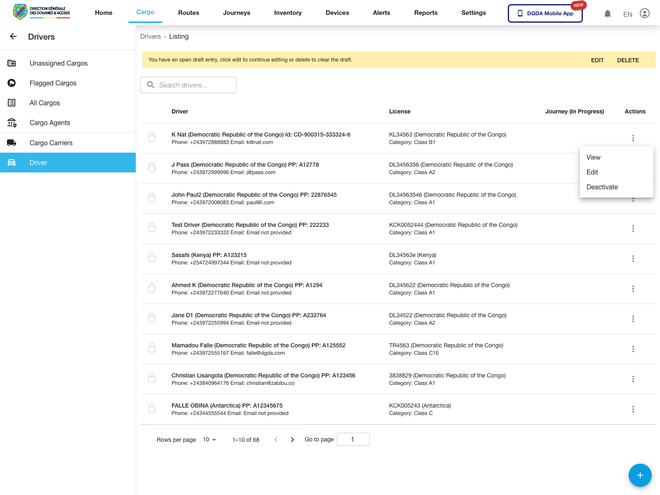Open the user account profile icon
660x495 pixels.
(x=644, y=14)
